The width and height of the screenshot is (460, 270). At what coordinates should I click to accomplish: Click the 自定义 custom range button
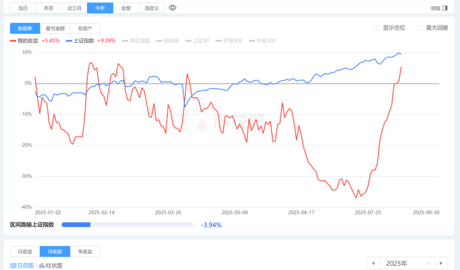[152, 8]
